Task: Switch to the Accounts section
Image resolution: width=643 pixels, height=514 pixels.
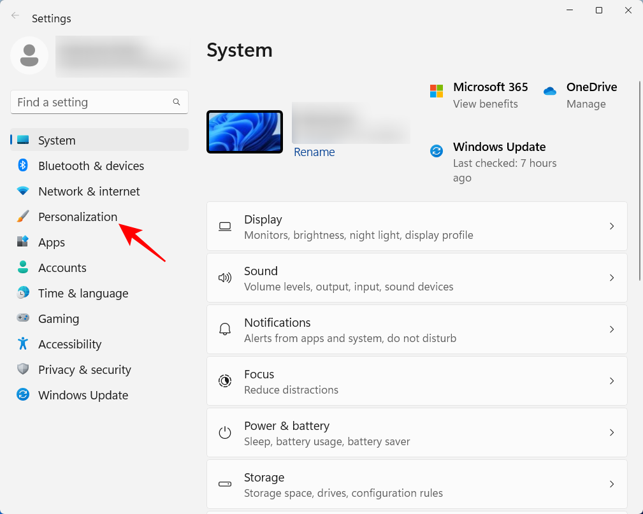Action: click(x=62, y=268)
